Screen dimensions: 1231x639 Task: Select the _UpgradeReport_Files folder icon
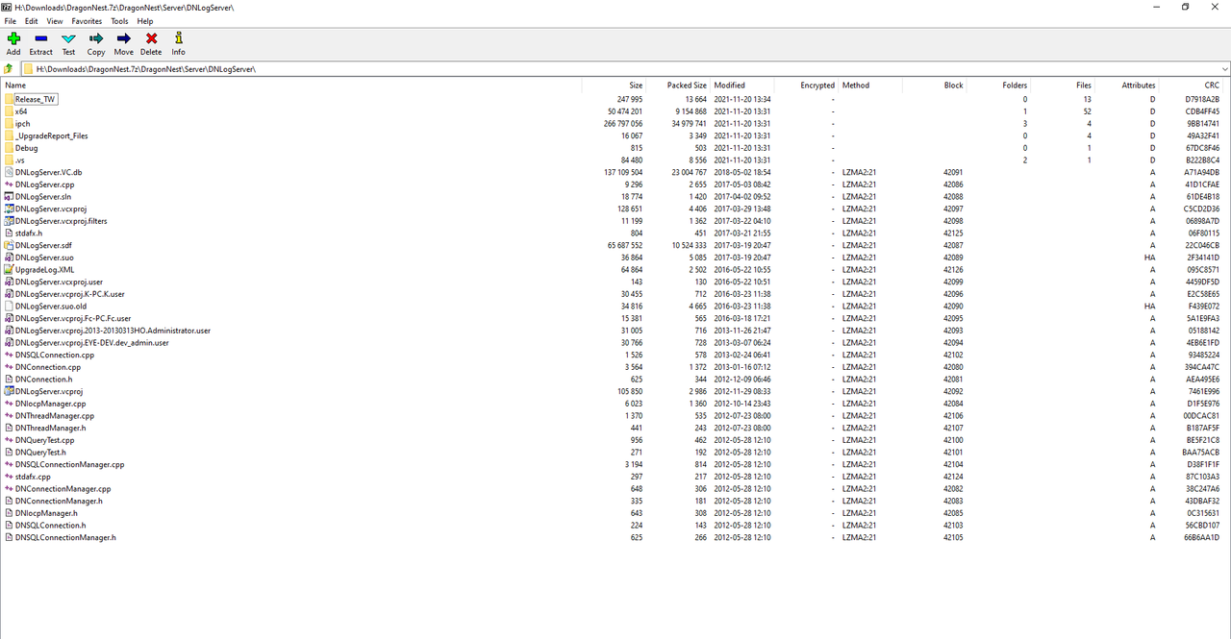point(9,135)
